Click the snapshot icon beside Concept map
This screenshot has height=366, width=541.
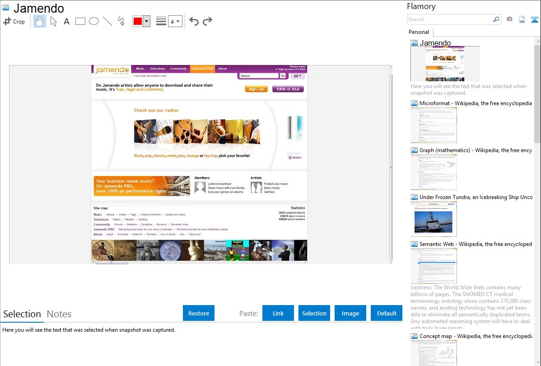[415, 336]
